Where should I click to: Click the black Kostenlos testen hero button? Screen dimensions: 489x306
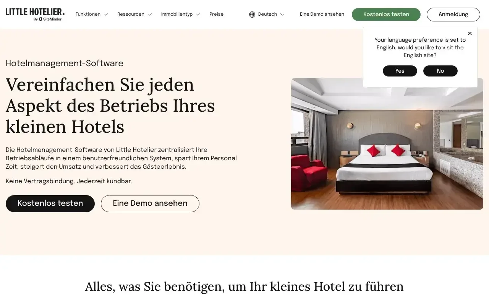click(x=50, y=203)
